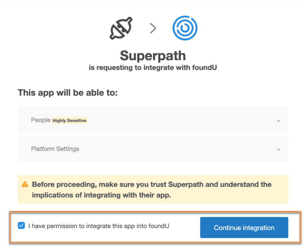
Task: Click the Superpath plug icon
Action: pos(121,28)
